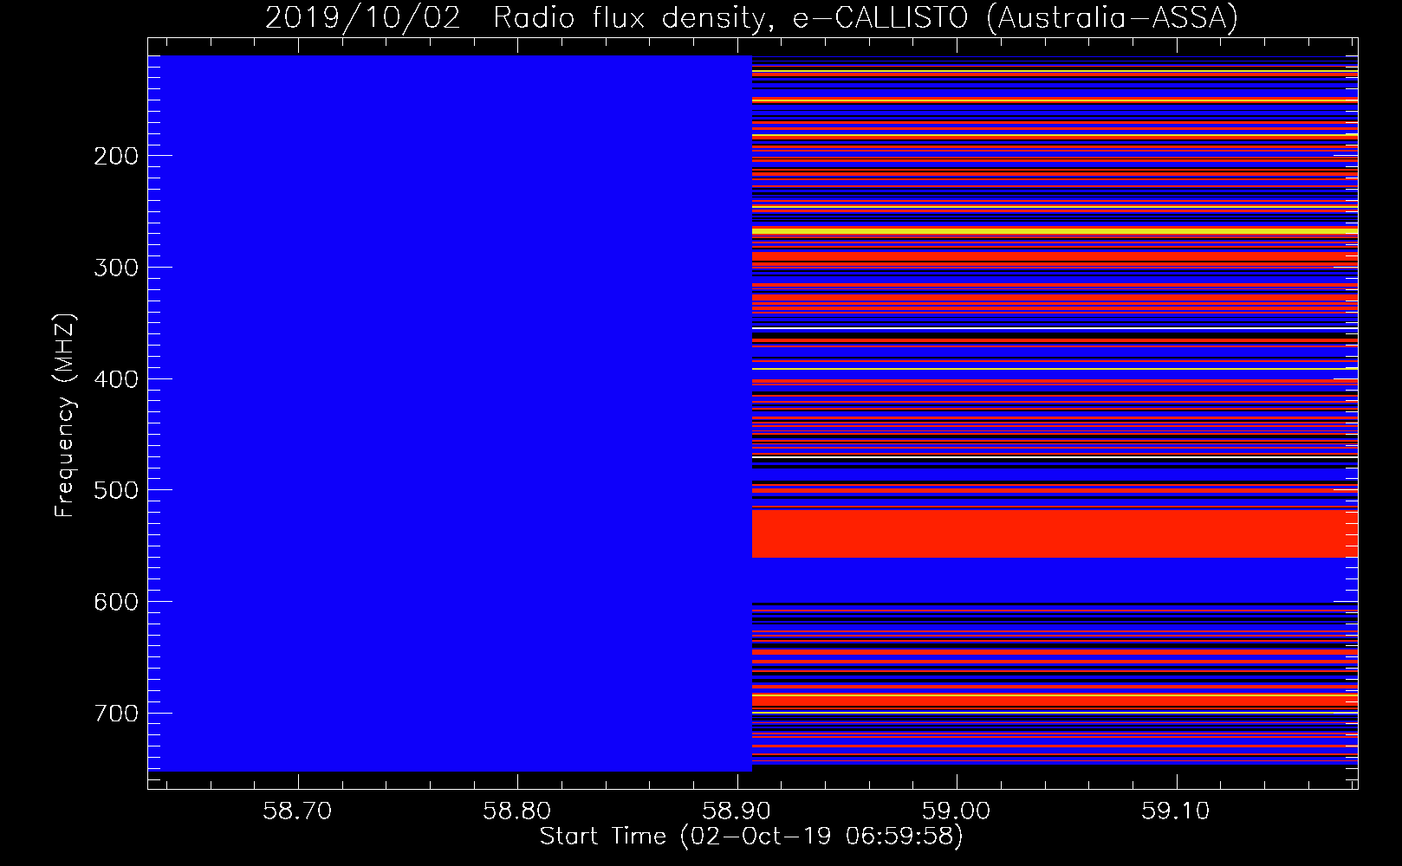Click the solid blue band near 580 MHz
This screenshot has height=866, width=1402.
coord(1055,579)
